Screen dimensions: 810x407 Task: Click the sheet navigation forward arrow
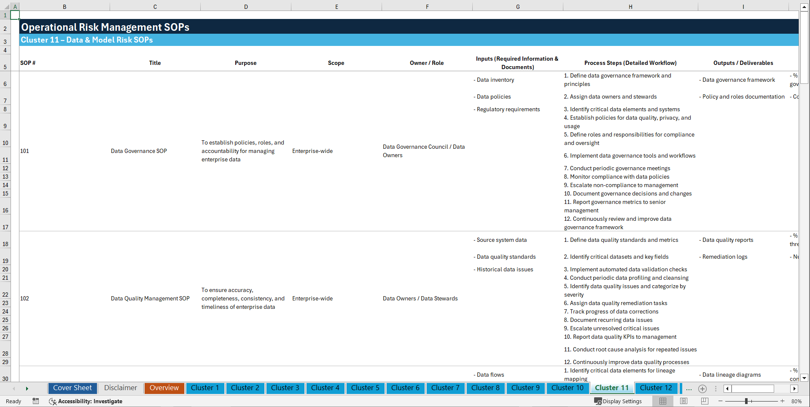tap(27, 388)
